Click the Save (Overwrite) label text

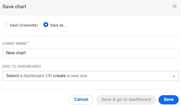pyautogui.click(x=24, y=25)
